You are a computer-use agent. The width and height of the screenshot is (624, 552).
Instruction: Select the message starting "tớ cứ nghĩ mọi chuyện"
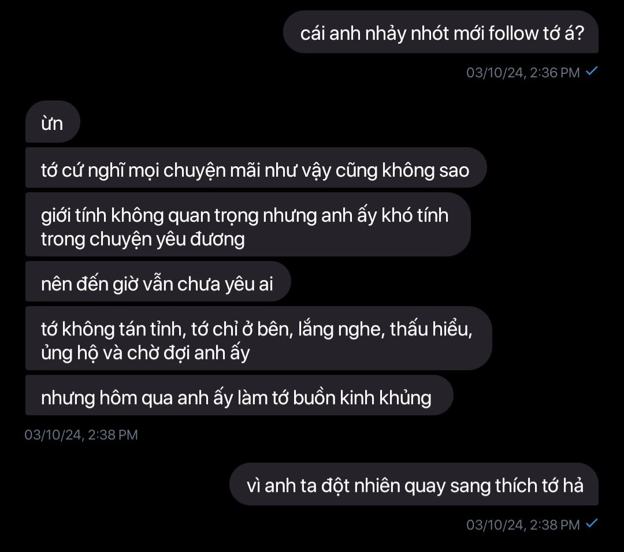[x=256, y=167]
